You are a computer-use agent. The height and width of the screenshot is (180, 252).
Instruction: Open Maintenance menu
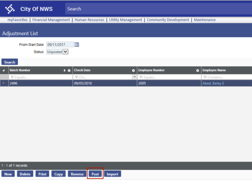(x=205, y=20)
